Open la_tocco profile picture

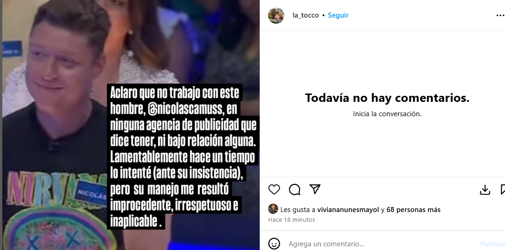276,15
